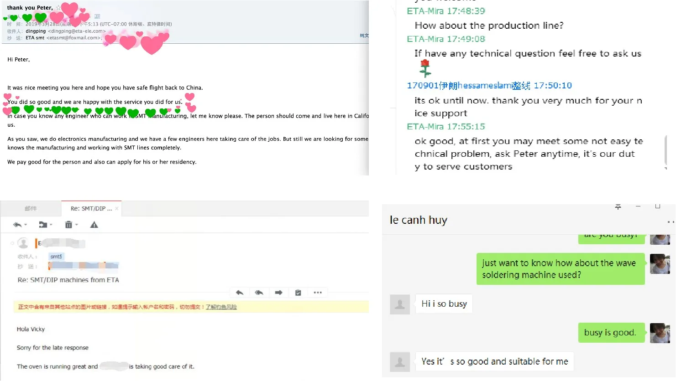Click the reply icon in the mail toolbar
Screen dimensions: 676x381
pos(17,225)
